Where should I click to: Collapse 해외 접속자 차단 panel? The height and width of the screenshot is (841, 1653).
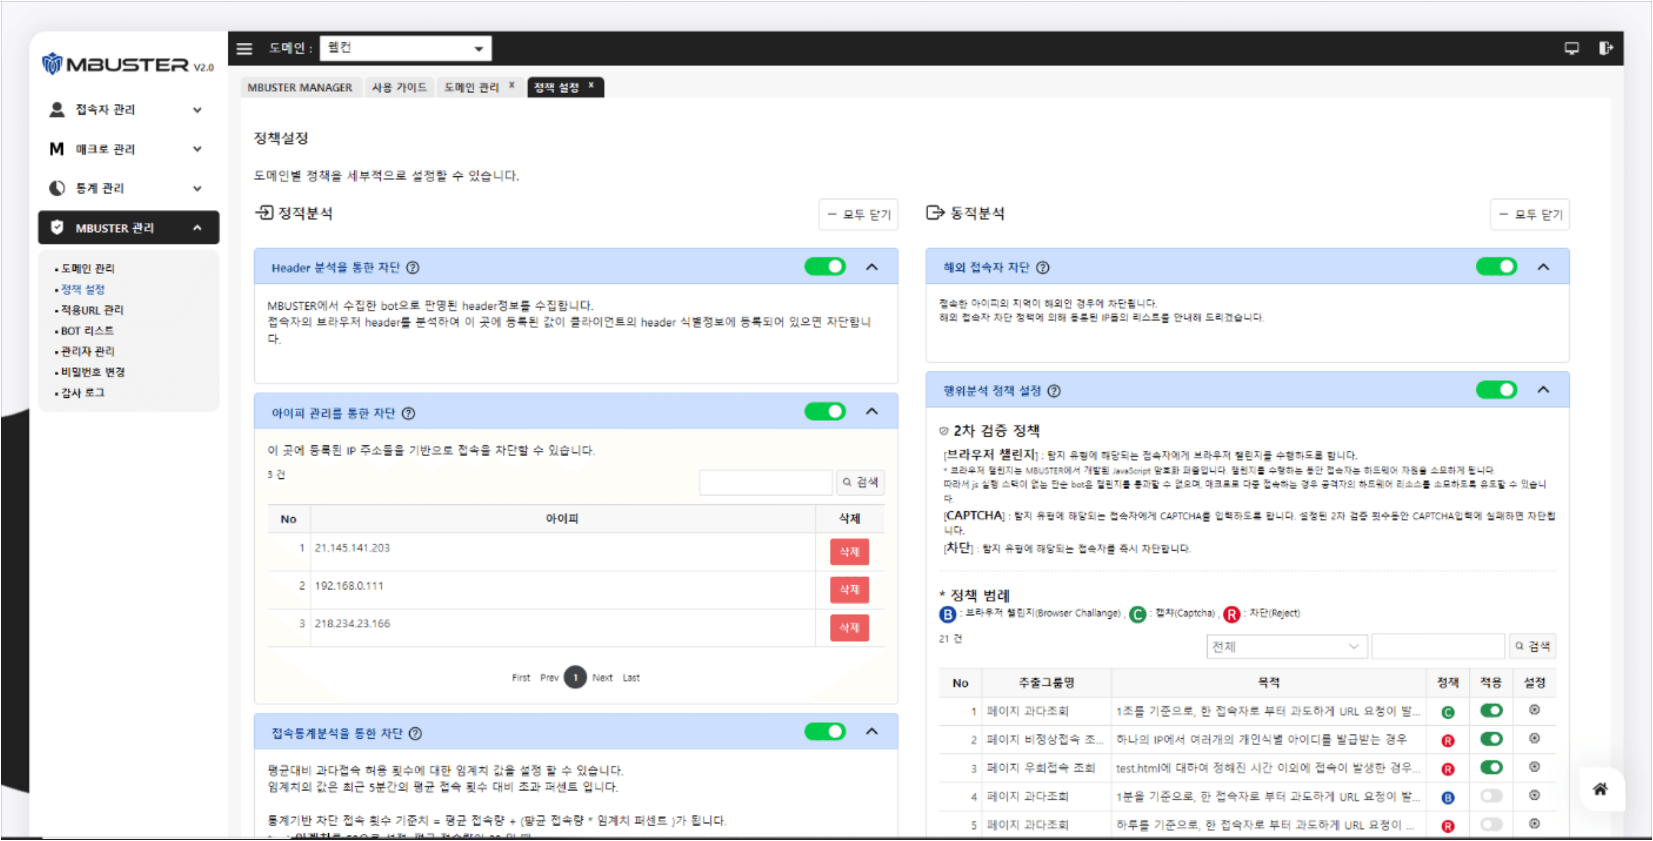pos(1544,267)
